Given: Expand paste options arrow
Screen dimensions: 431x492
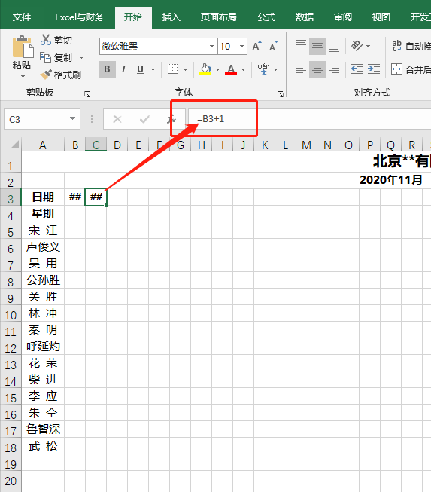Looking at the screenshot, I should (x=23, y=77).
